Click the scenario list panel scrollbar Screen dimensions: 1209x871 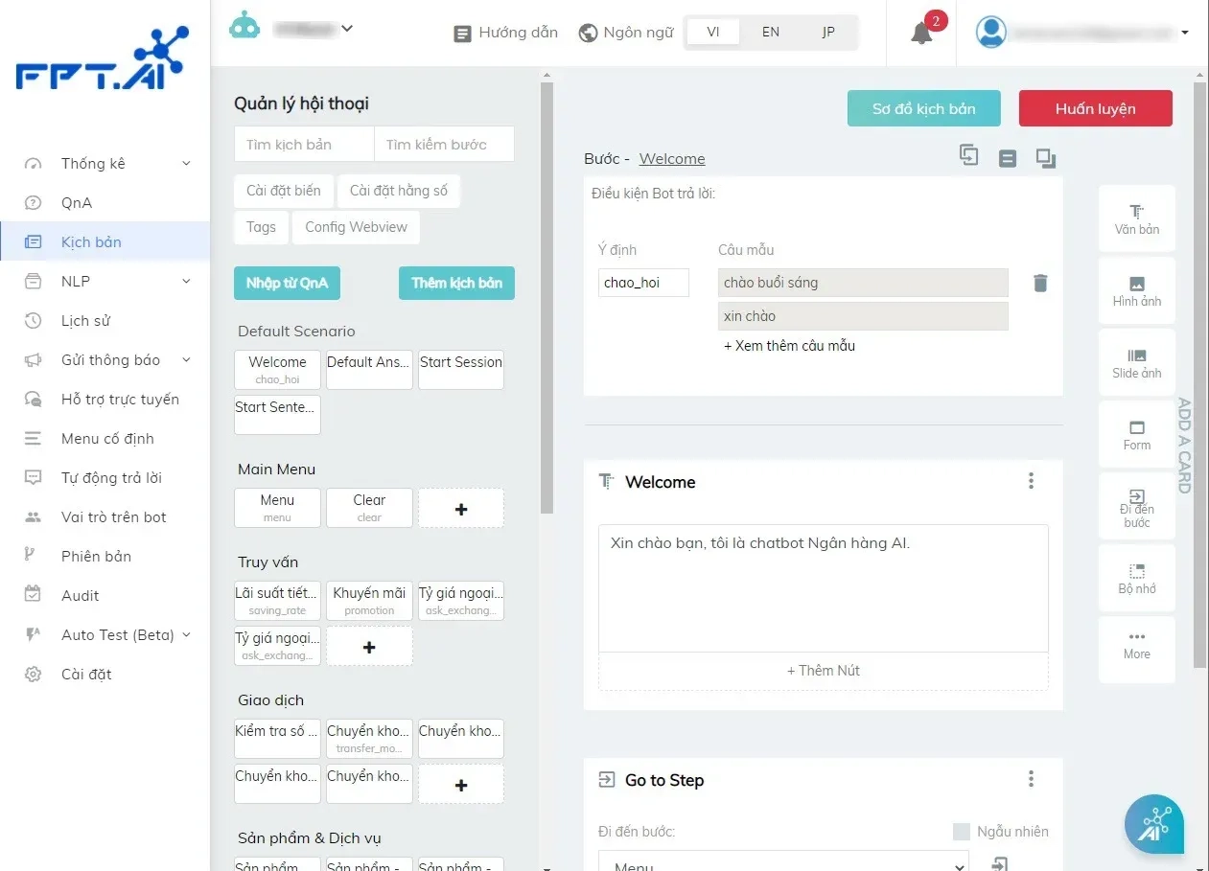(x=546, y=297)
